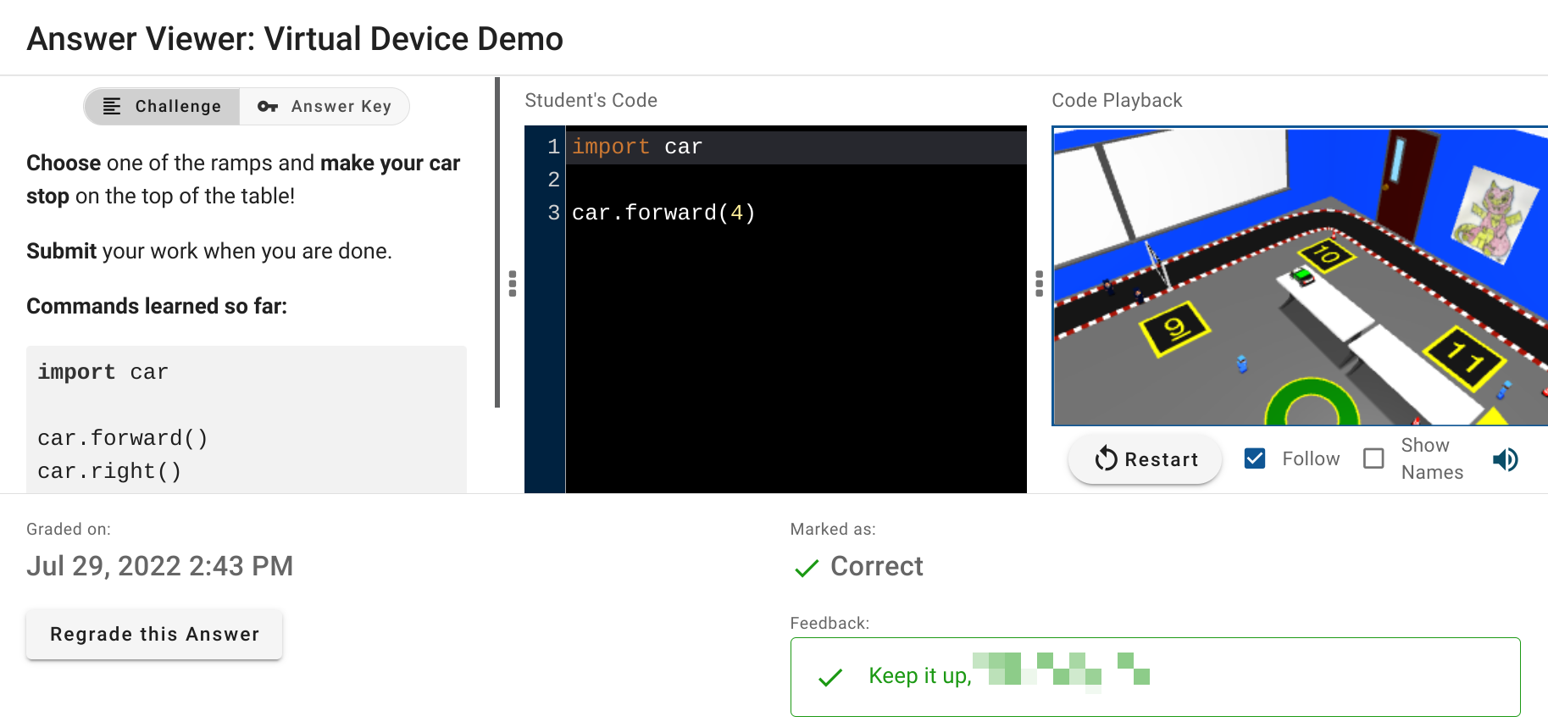Screen dimensions: 1548x722
Task: Click line 3 car.forward(4) in code editor
Action: tap(663, 213)
